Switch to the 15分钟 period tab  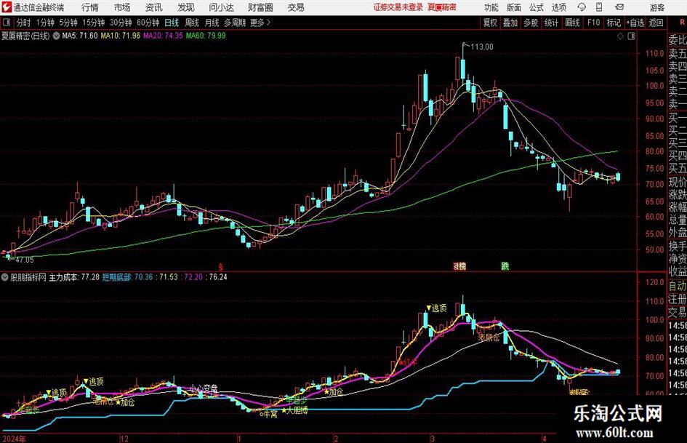point(93,23)
